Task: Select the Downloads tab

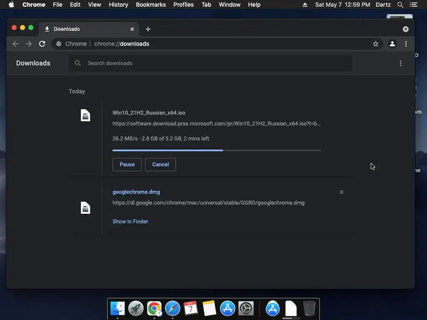Action: coord(89,29)
